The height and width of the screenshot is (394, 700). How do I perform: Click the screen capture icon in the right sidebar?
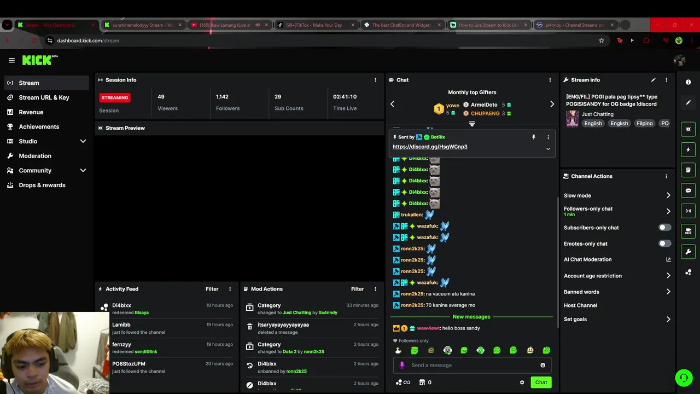pyautogui.click(x=688, y=129)
